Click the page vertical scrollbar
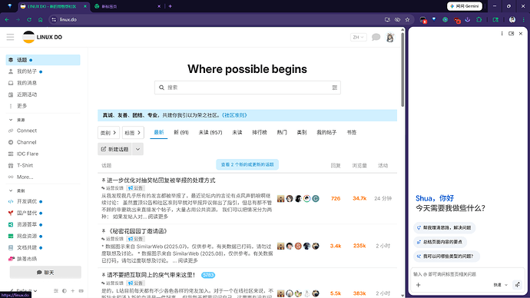 click(x=402, y=69)
